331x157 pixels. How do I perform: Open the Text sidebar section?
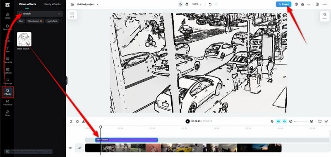[7, 50]
